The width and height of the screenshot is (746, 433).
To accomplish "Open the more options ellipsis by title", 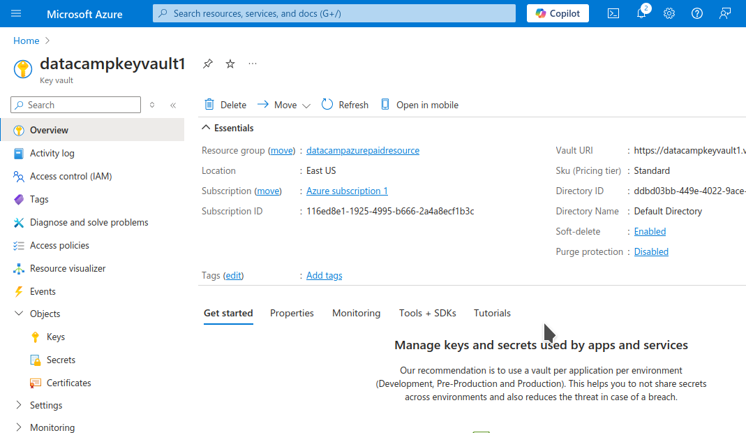I will click(x=253, y=64).
